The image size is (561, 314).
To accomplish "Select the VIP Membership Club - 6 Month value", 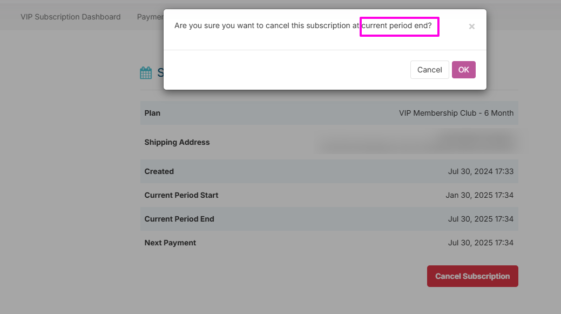I will point(456,113).
